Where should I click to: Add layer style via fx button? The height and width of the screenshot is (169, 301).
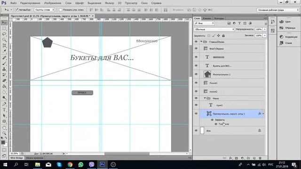pyautogui.click(x=230, y=158)
